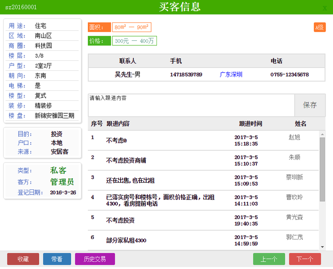Screen dimensions: 333x269
Task: Open 历史交易 history
Action: (x=95, y=259)
